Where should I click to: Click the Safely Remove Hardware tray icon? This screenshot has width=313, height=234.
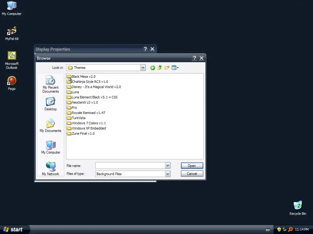285,229
